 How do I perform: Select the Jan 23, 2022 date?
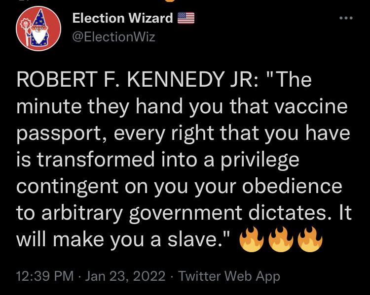click(125, 276)
